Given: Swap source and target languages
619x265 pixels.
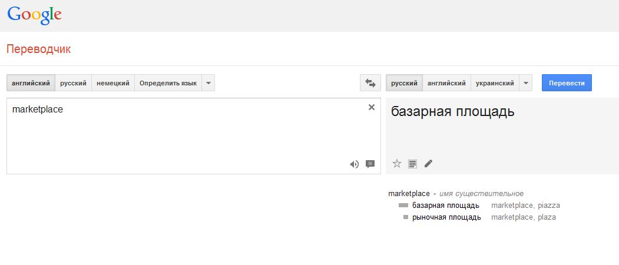Looking at the screenshot, I should (x=370, y=83).
